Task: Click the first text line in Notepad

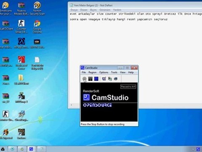Action: (136, 14)
